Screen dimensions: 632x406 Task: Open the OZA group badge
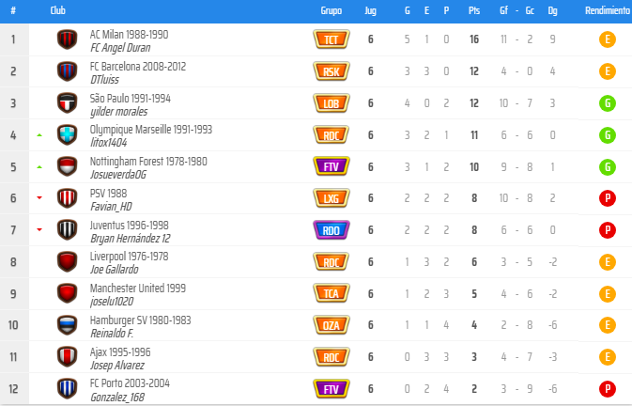click(331, 325)
